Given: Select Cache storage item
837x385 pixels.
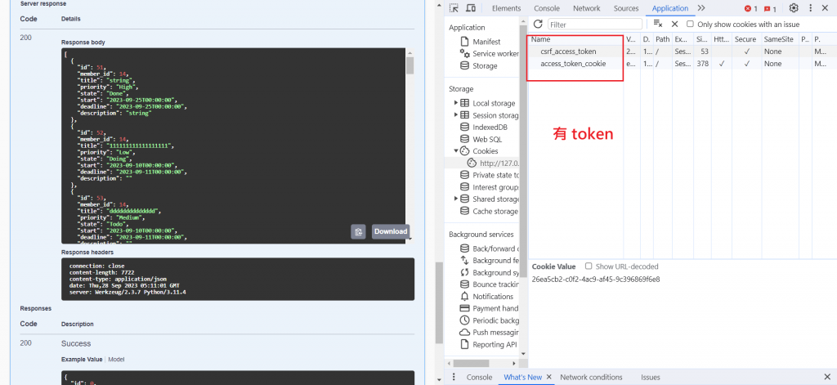Looking at the screenshot, I should pyautogui.click(x=489, y=211).
